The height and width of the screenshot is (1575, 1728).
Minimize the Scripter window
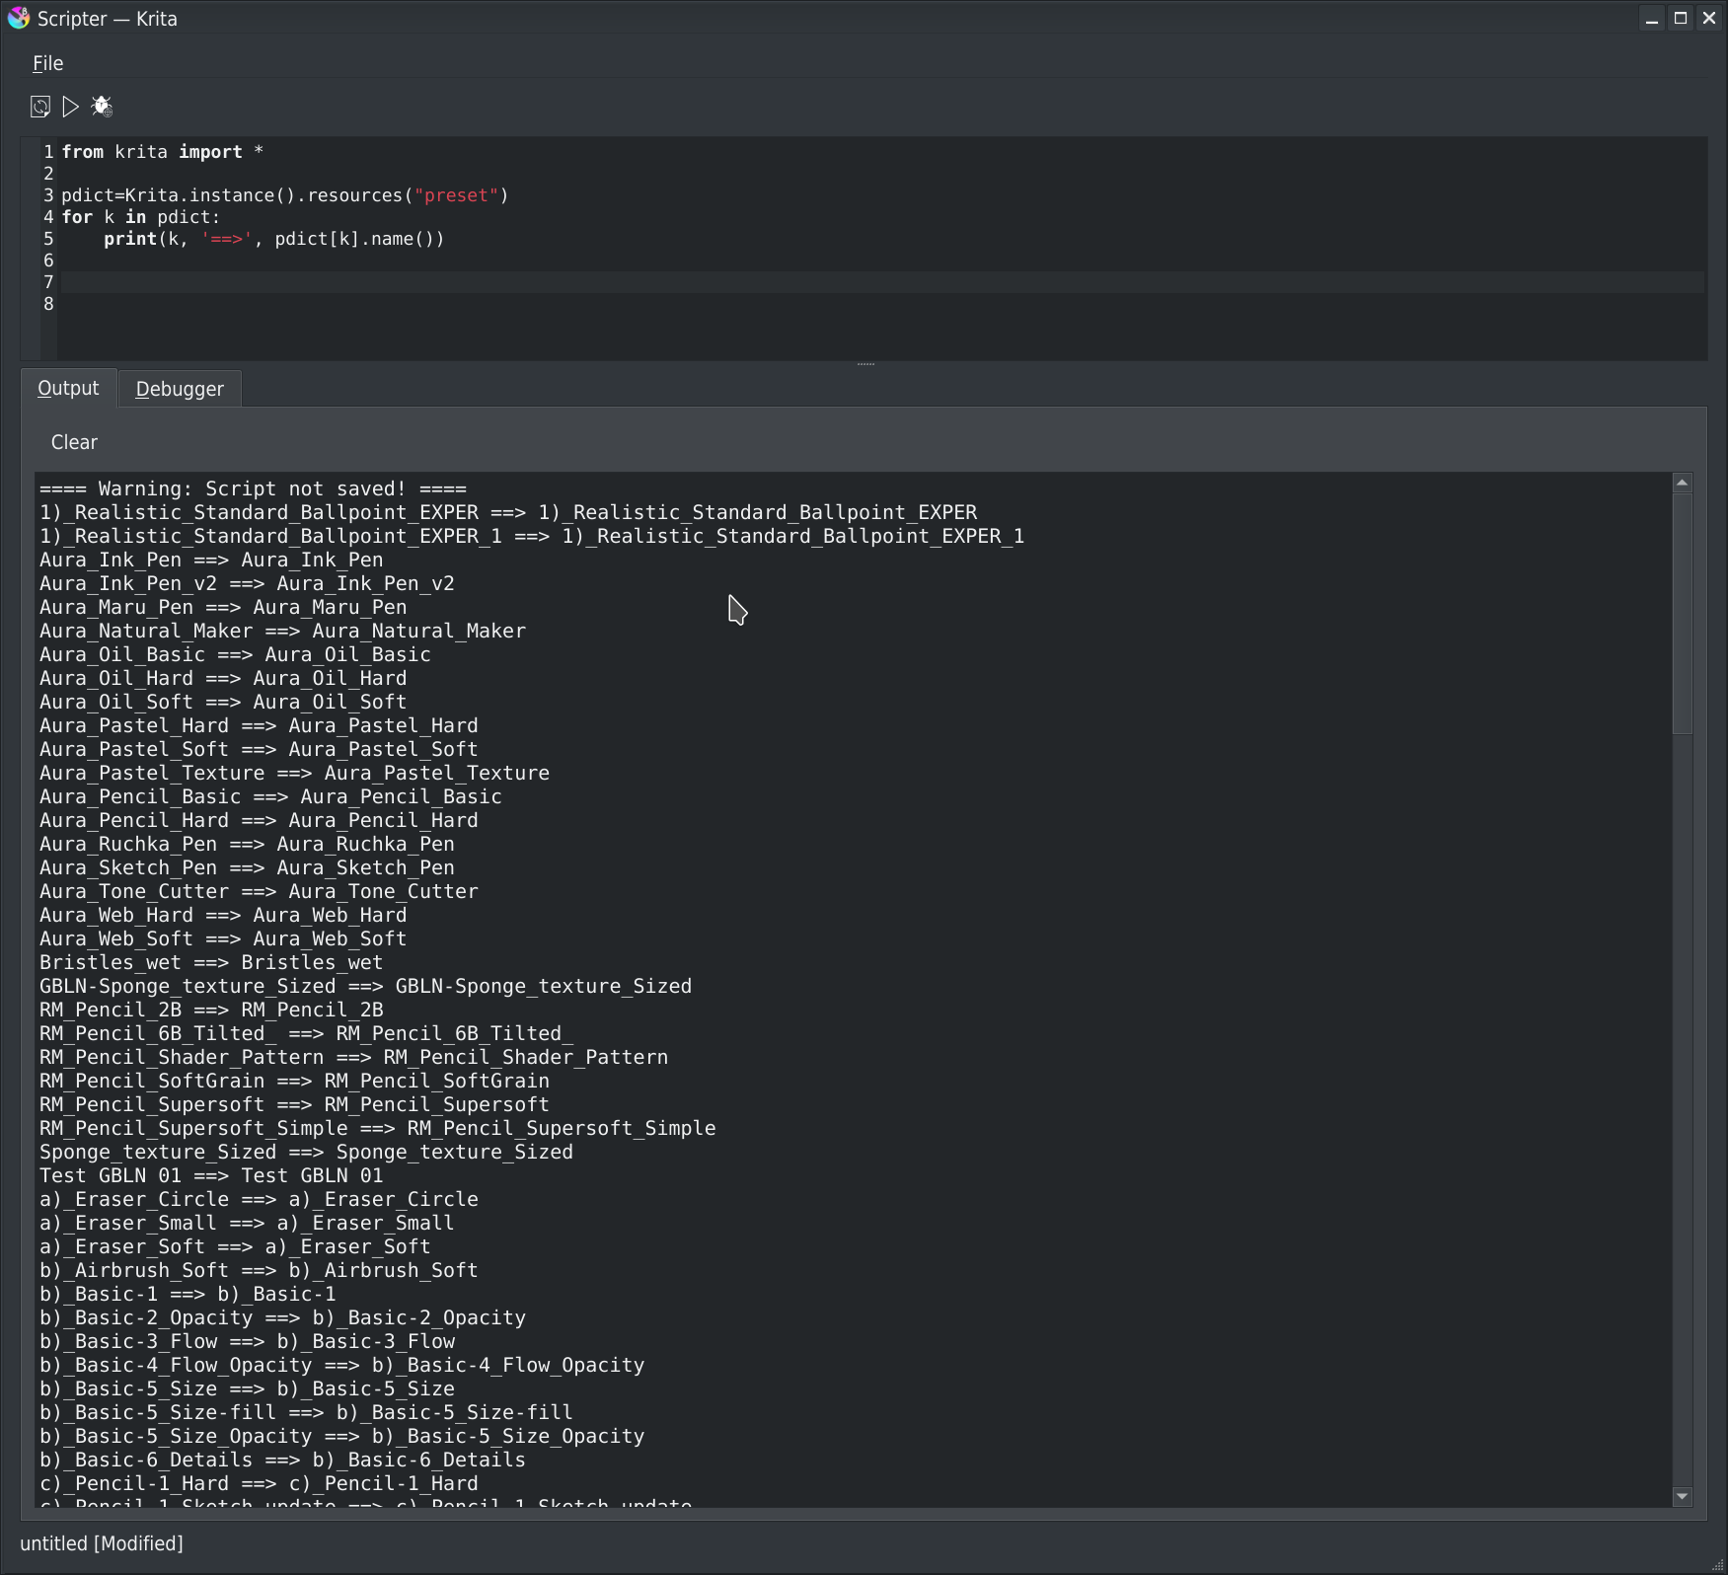pyautogui.click(x=1651, y=19)
